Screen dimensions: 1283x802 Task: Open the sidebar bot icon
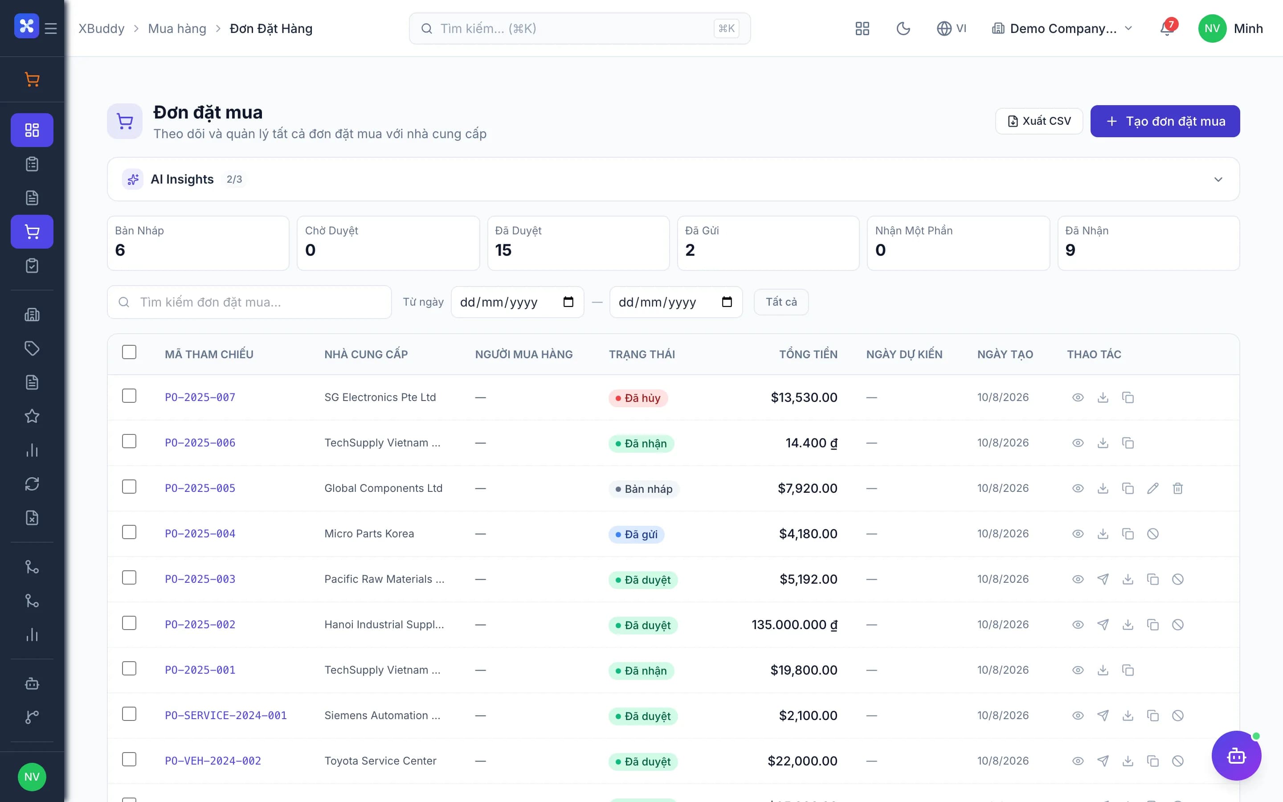click(32, 683)
